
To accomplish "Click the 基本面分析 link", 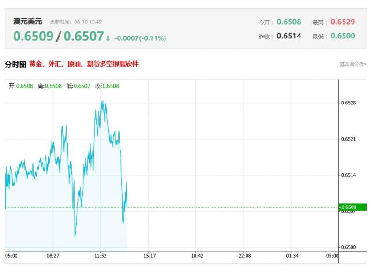I will pos(353,64).
